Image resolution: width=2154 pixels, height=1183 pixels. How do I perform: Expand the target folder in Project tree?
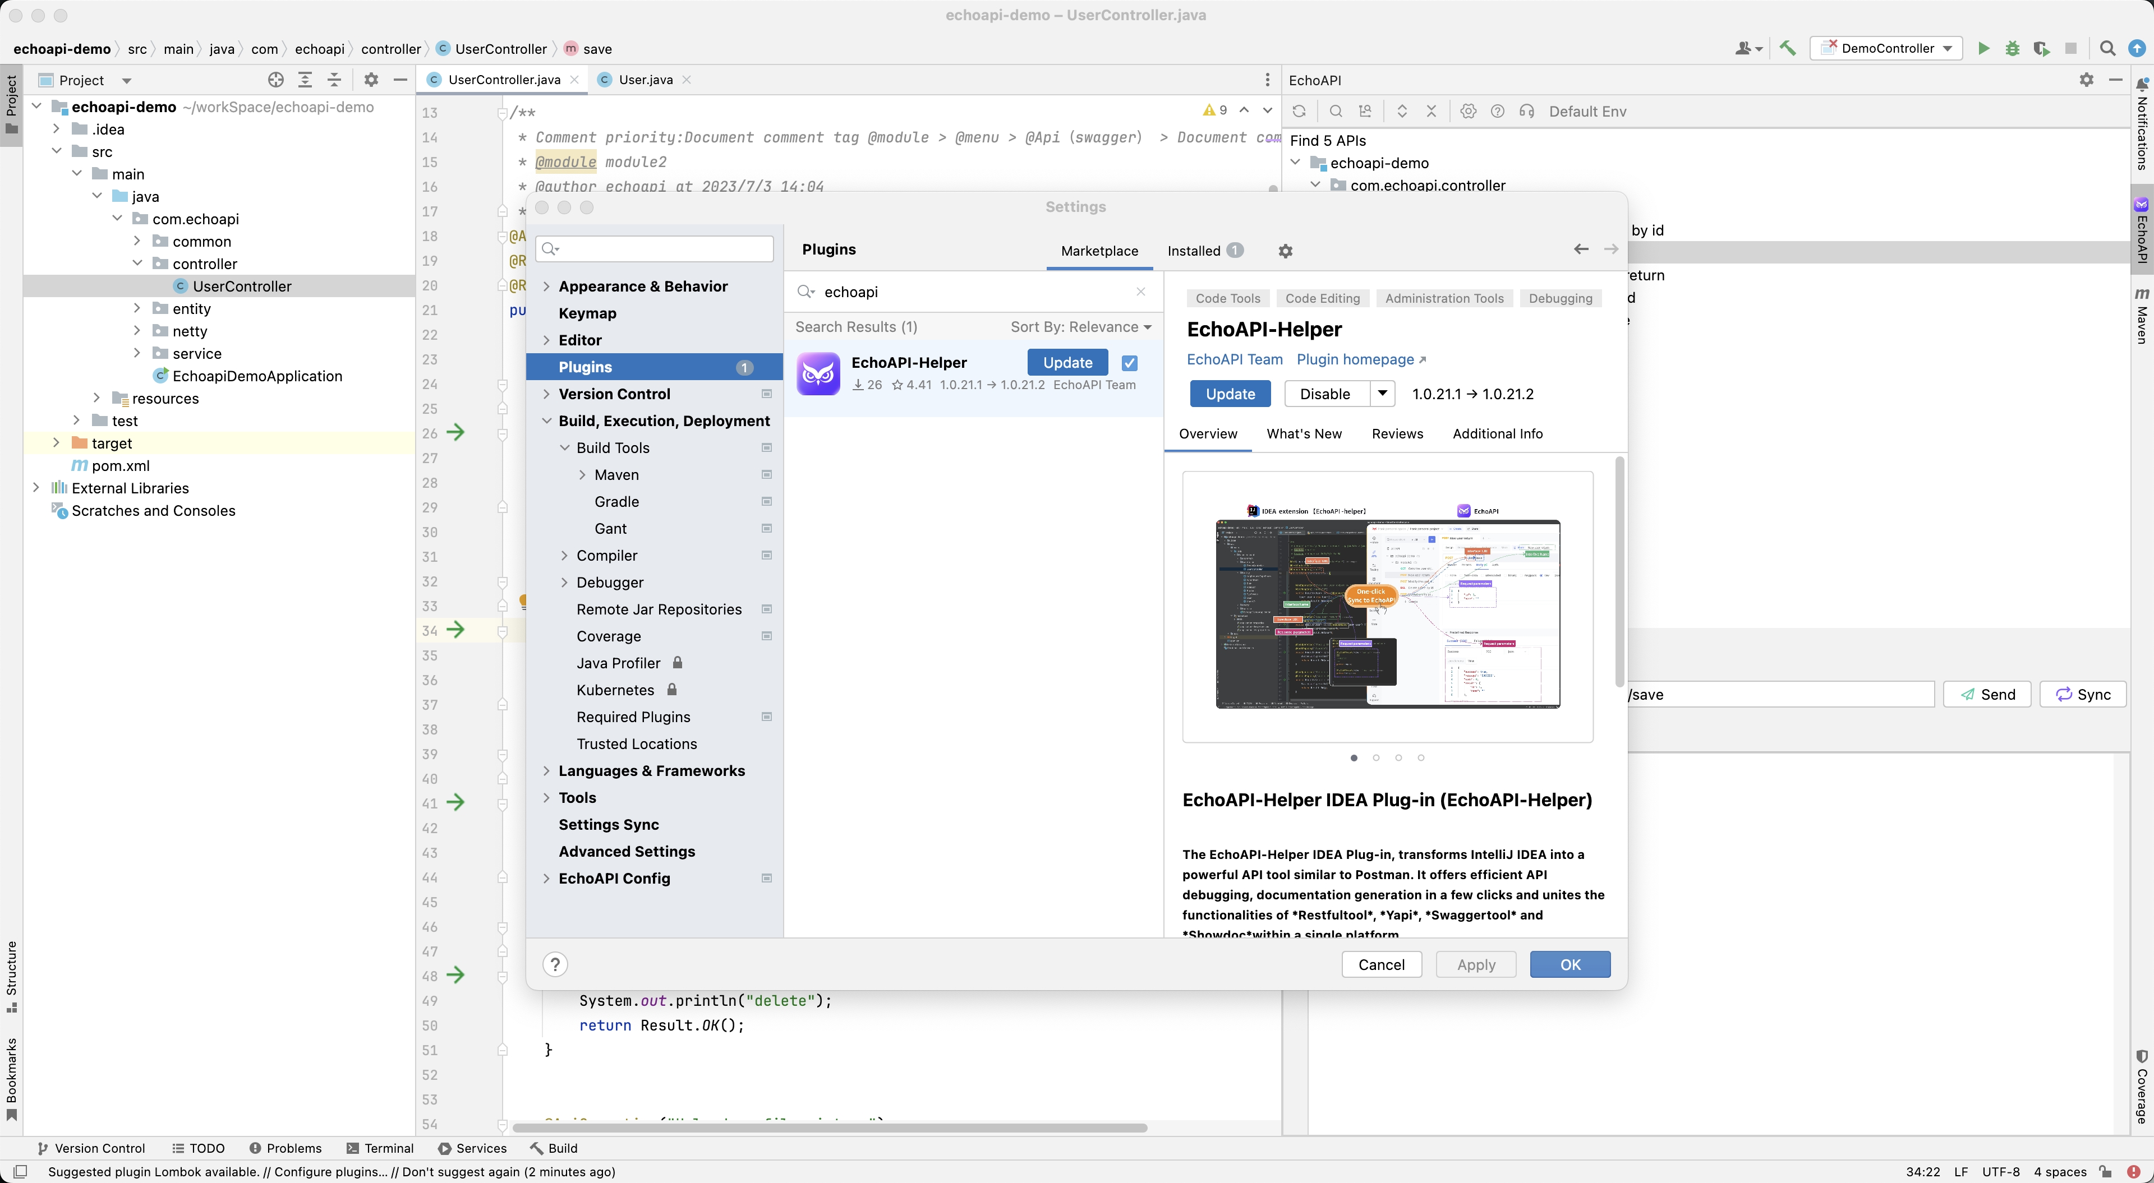click(56, 443)
